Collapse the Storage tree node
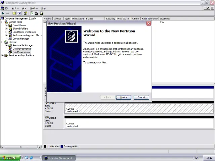Screen dimensions: 215x161 tap(3, 42)
